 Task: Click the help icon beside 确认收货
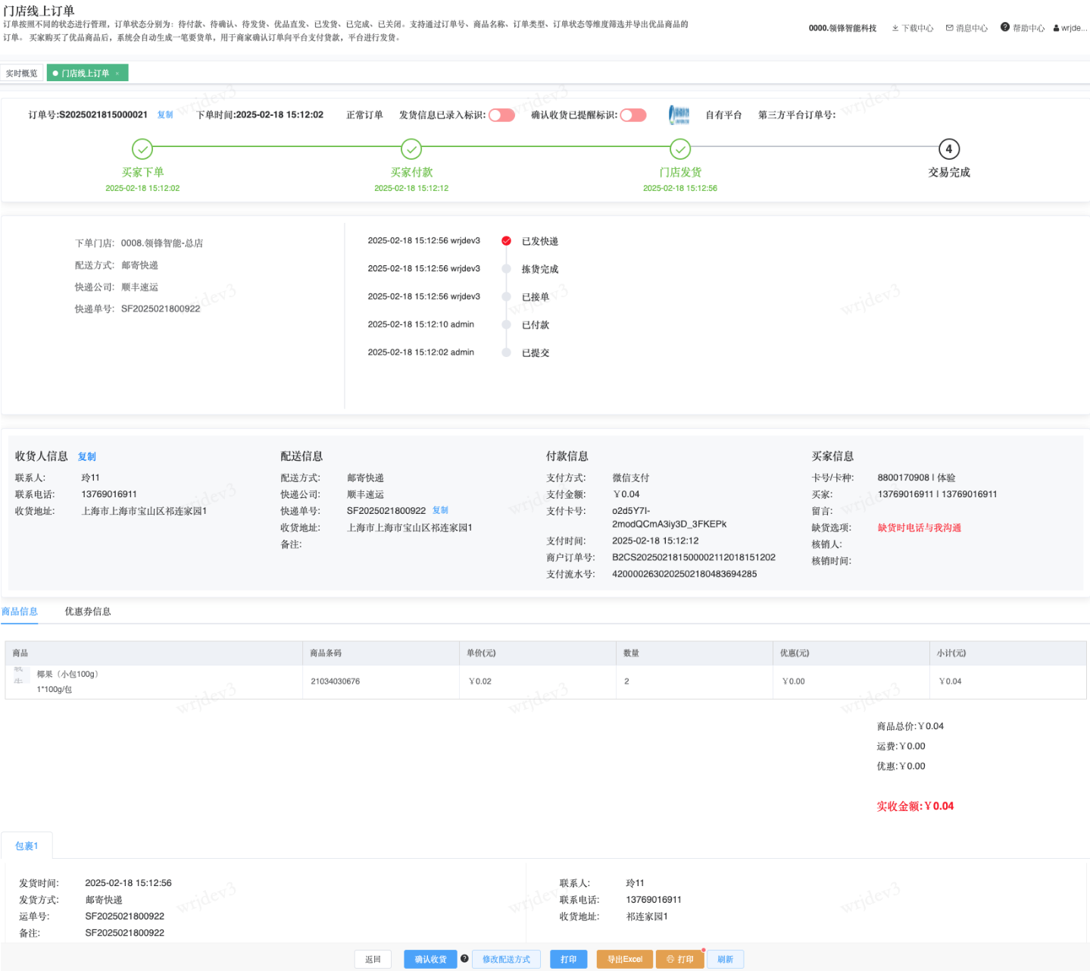coord(464,958)
